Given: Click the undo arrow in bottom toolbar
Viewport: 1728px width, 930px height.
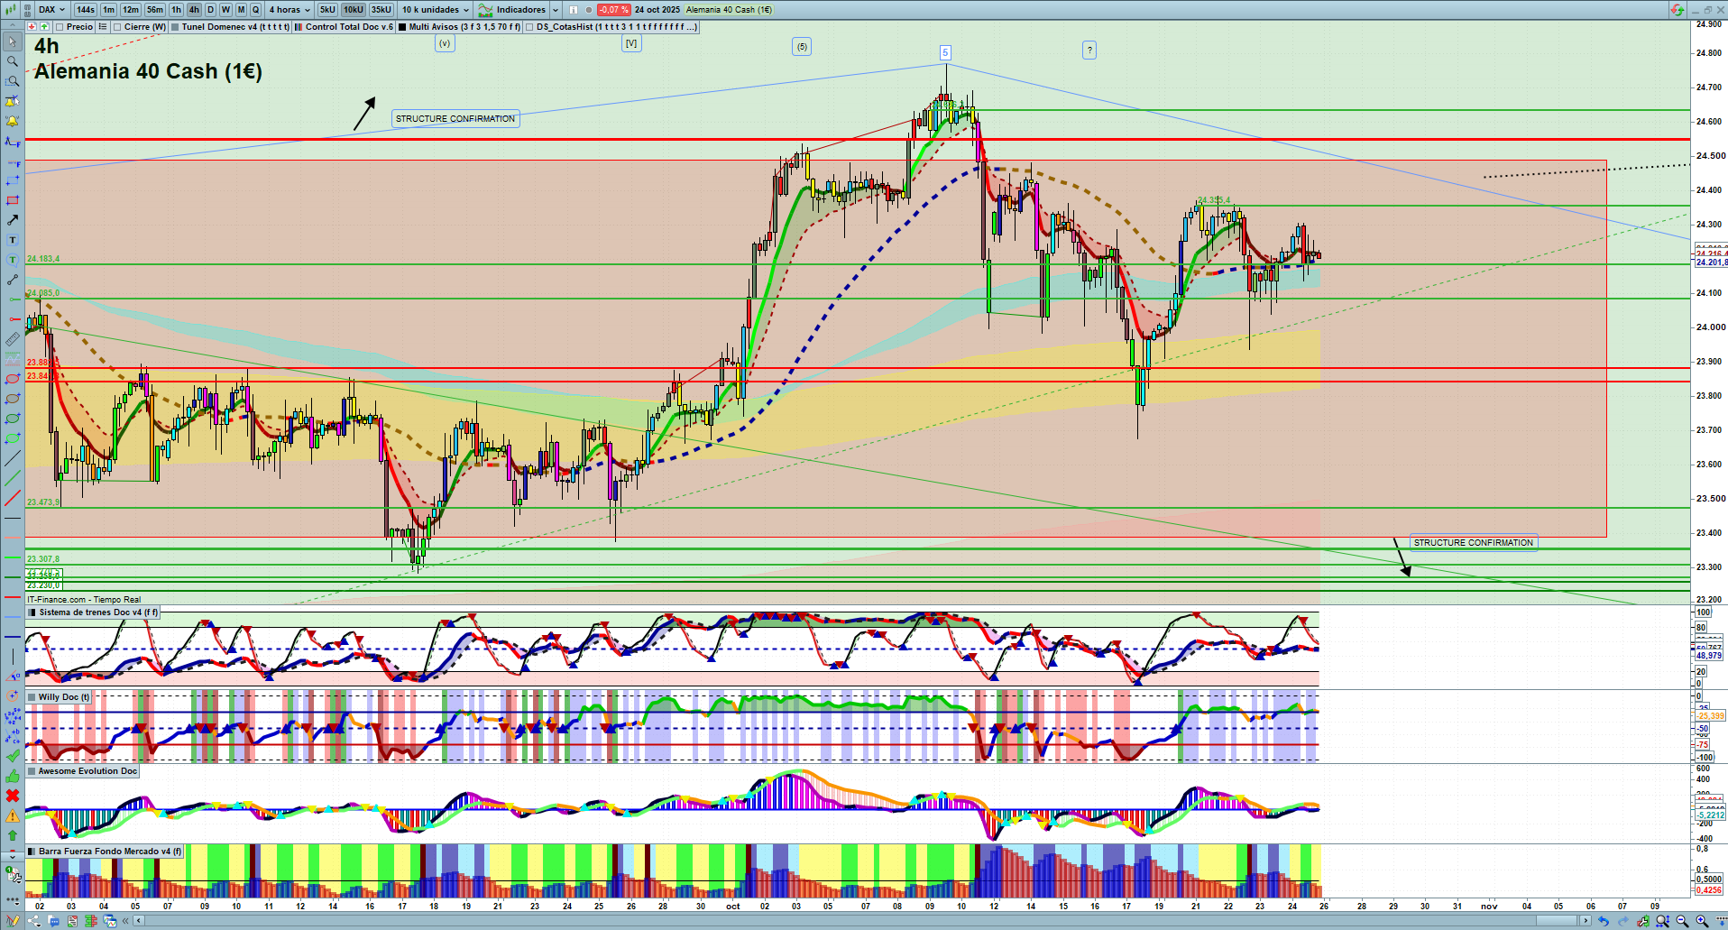Looking at the screenshot, I should [1603, 921].
